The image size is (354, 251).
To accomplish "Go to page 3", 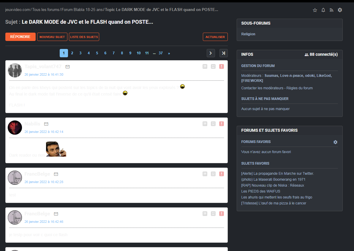I will [x=80, y=53].
